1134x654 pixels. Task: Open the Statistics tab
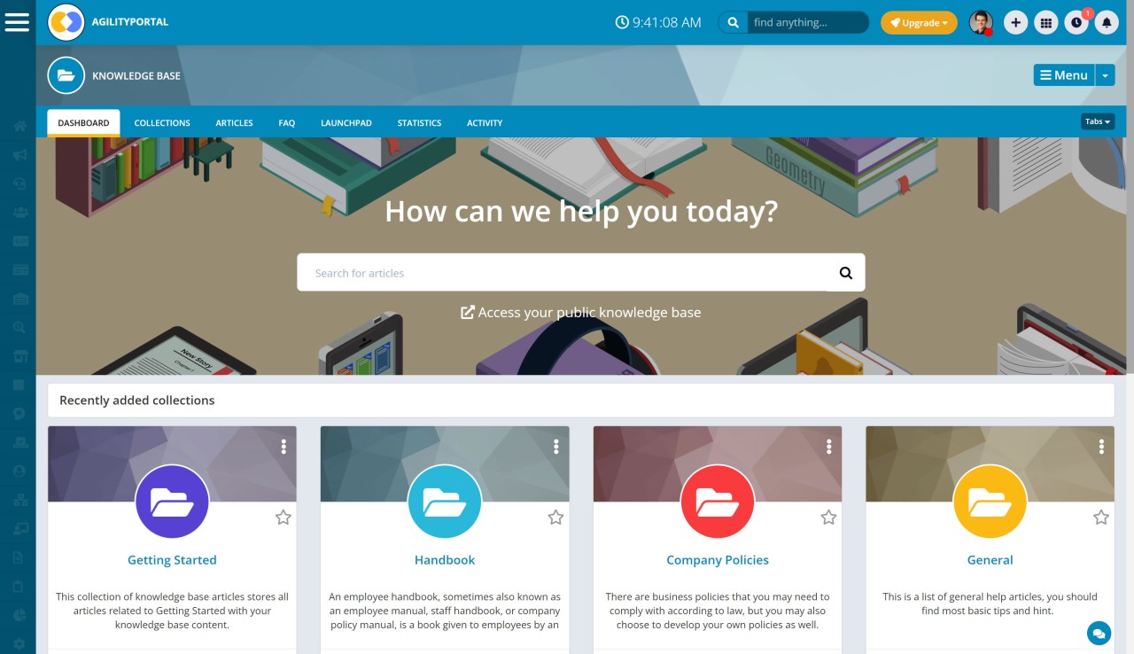[x=419, y=123]
